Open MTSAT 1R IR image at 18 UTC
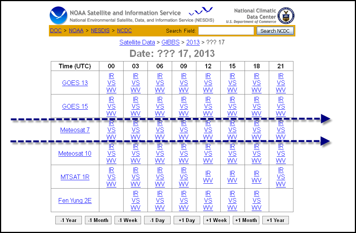 [x=257, y=173]
